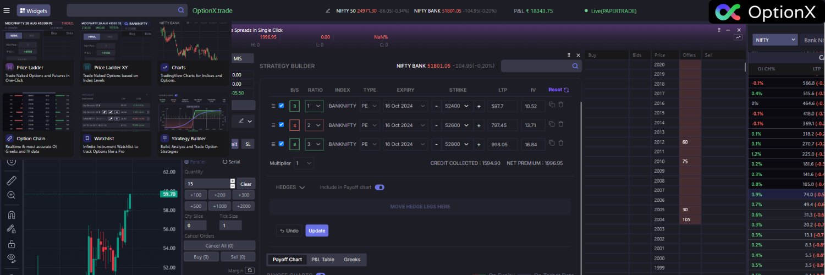Delete the 52400 strike leg
Image resolution: width=825 pixels, height=275 pixels.
561,105
